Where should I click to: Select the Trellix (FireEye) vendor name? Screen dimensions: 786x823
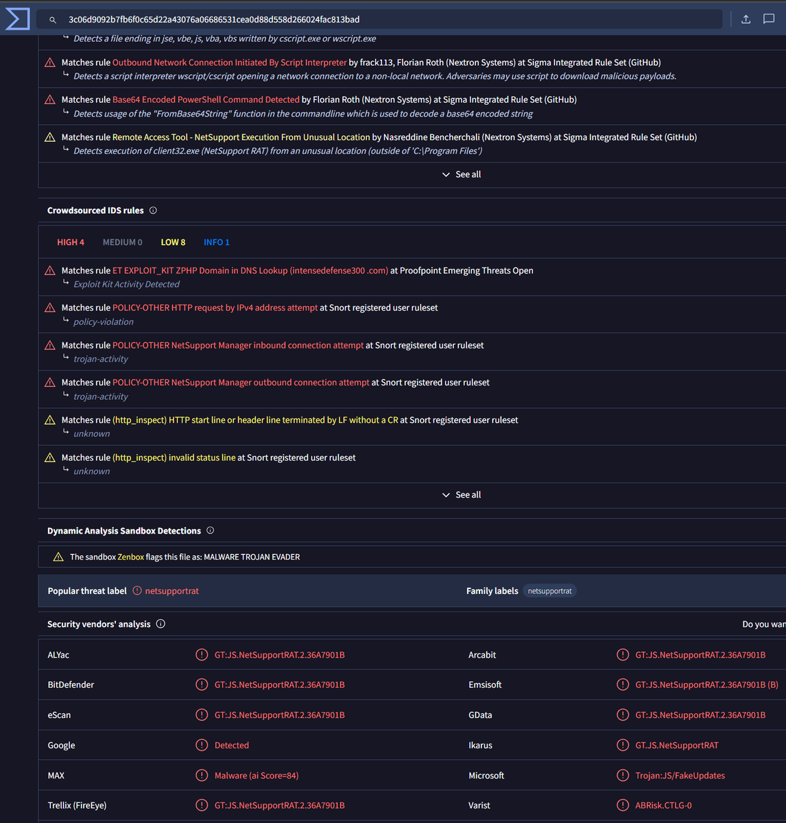(x=77, y=805)
